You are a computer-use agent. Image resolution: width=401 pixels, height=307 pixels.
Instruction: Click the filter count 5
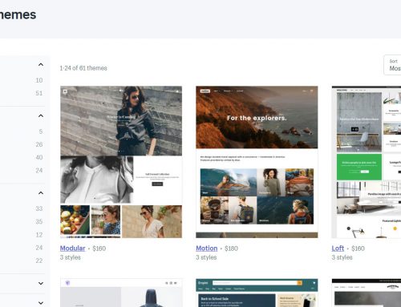coord(41,131)
